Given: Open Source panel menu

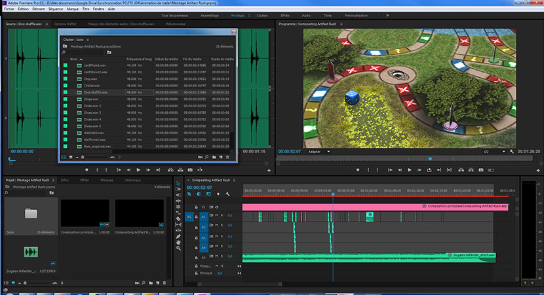Looking at the screenshot, I should [47, 24].
